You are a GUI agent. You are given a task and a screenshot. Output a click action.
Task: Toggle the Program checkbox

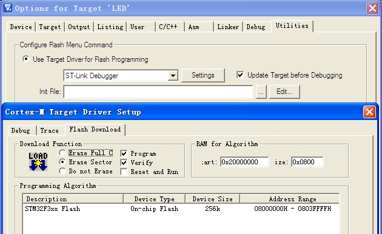click(x=124, y=153)
